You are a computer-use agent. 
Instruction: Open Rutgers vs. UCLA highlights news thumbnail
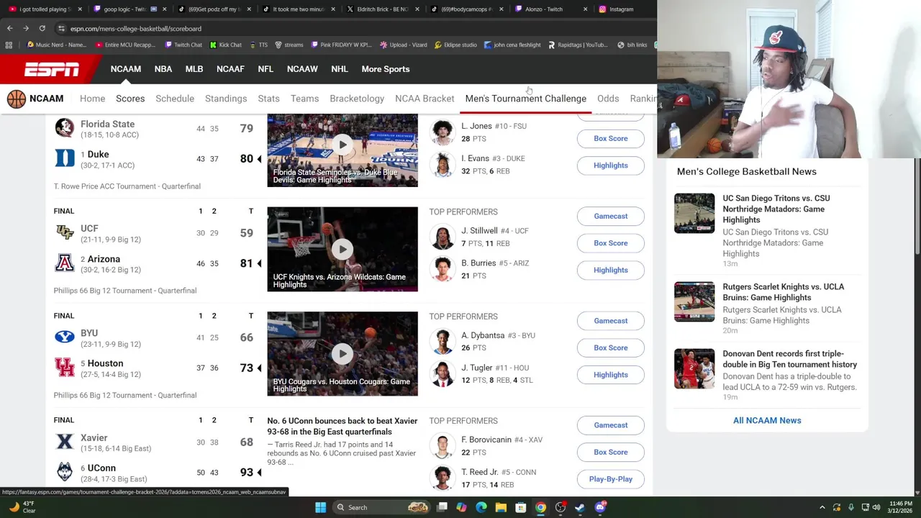click(x=694, y=301)
